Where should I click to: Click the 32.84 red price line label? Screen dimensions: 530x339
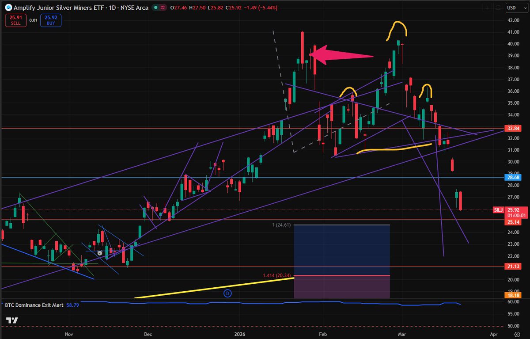[513, 129]
